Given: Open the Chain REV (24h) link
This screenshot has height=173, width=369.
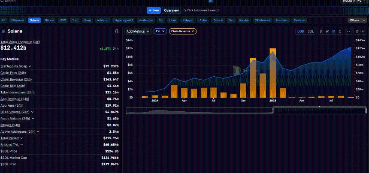Looking at the screenshot, I should (x=13, y=86).
